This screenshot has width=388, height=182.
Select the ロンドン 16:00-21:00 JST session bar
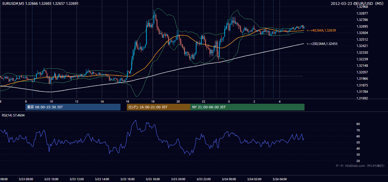pyautogui.click(x=158, y=107)
